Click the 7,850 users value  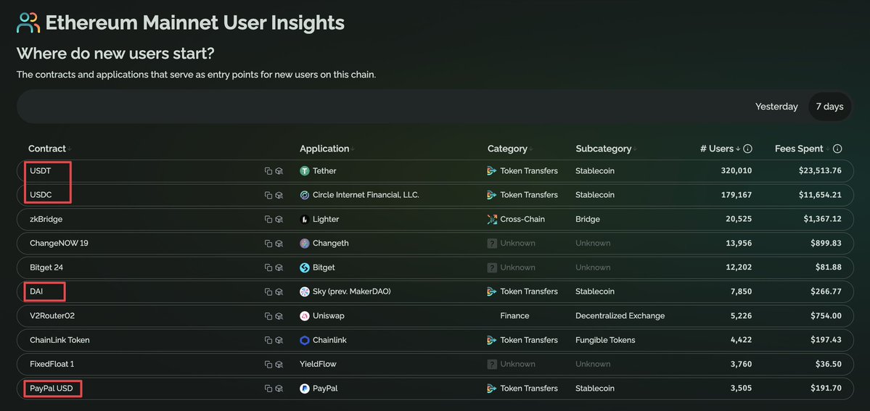pyautogui.click(x=742, y=291)
